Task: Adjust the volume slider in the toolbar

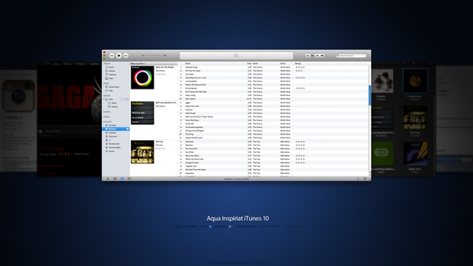Action: pyautogui.click(x=154, y=55)
